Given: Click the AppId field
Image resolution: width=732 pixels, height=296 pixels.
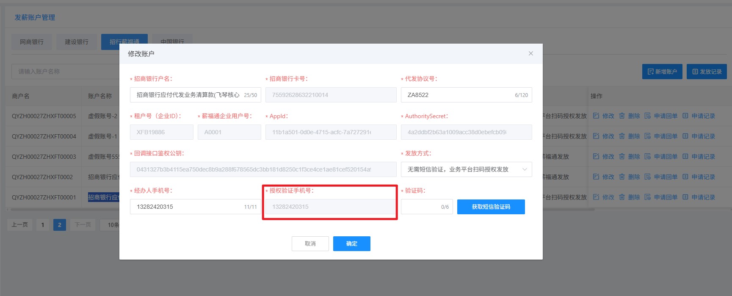Looking at the screenshot, I should [331, 132].
